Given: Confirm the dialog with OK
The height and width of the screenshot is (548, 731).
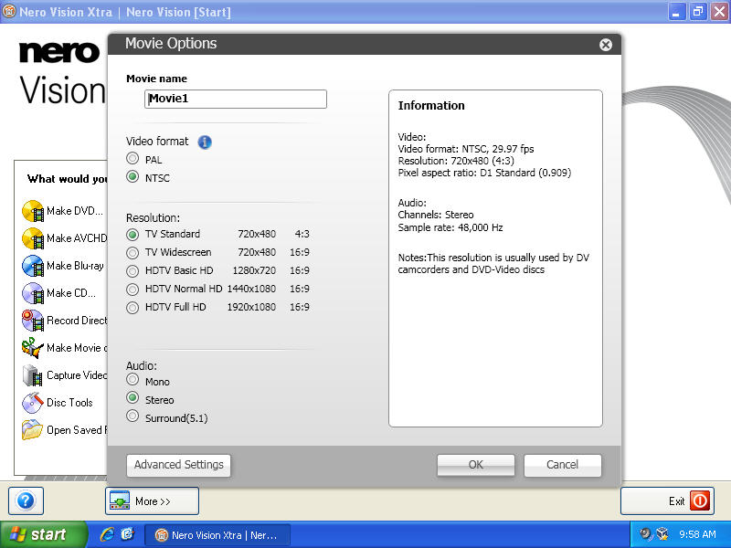Looking at the screenshot, I should pos(475,465).
